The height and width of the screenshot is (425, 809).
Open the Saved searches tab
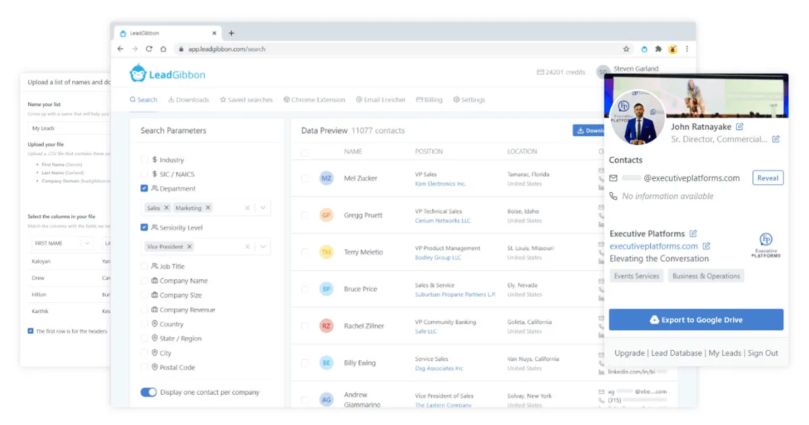(246, 100)
